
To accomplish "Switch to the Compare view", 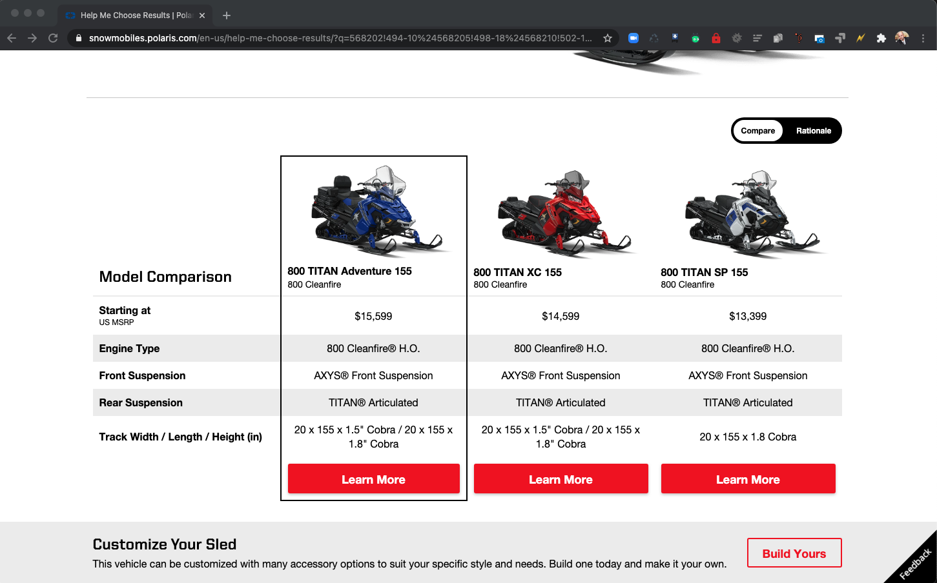I will (758, 131).
